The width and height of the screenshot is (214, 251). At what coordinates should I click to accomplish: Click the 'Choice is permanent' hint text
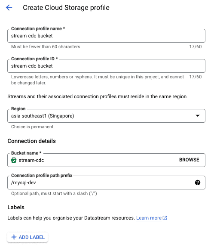[x=33, y=127]
